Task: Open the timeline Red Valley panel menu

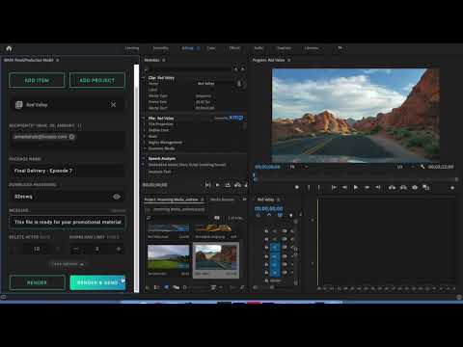Action: 279,200
